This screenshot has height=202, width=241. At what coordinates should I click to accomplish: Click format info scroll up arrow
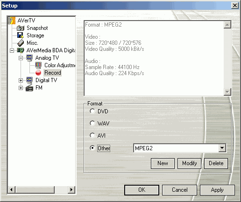[x=227, y=25]
